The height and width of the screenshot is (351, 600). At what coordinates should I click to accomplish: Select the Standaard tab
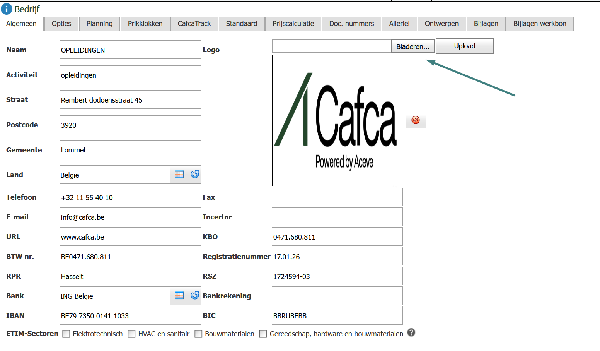click(242, 24)
